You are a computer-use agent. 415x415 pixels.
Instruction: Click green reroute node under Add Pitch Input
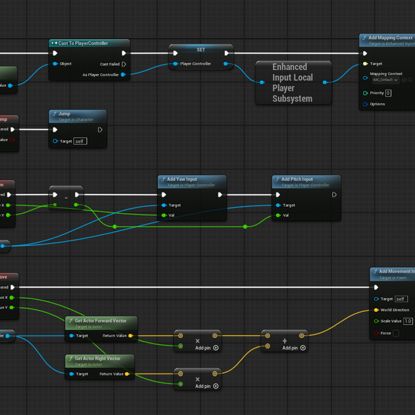point(245,226)
